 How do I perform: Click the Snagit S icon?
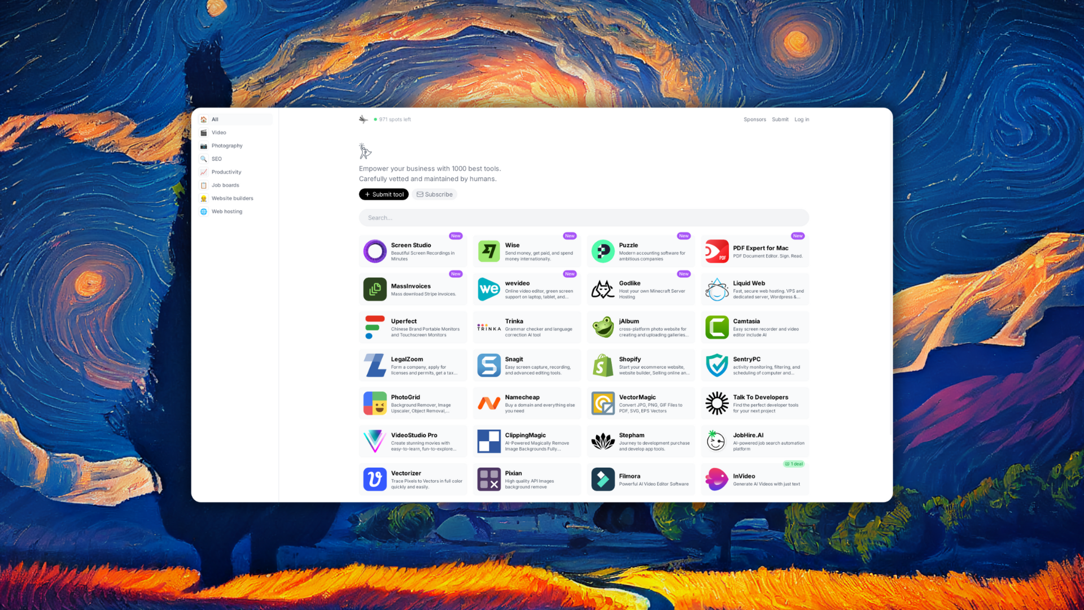click(489, 365)
